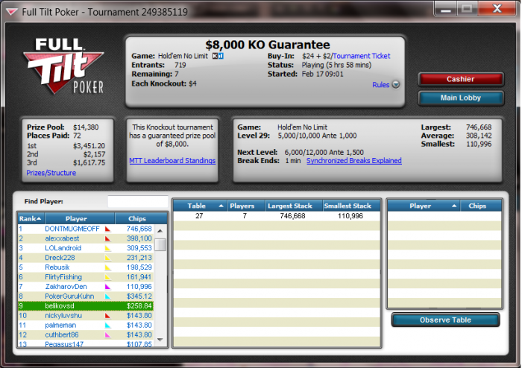Select player Pegasus147 row

pyautogui.click(x=86, y=343)
